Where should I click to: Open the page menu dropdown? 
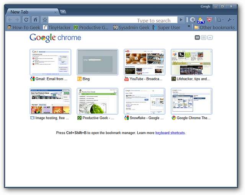coord(220,20)
